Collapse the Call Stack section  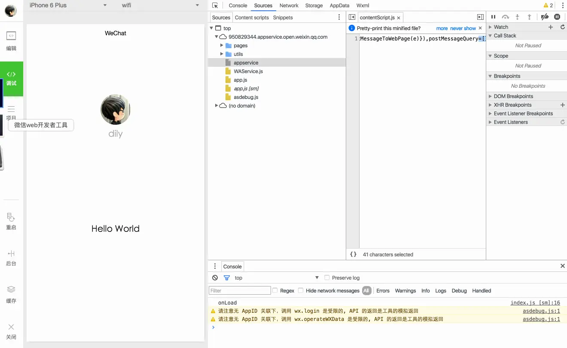pos(491,36)
